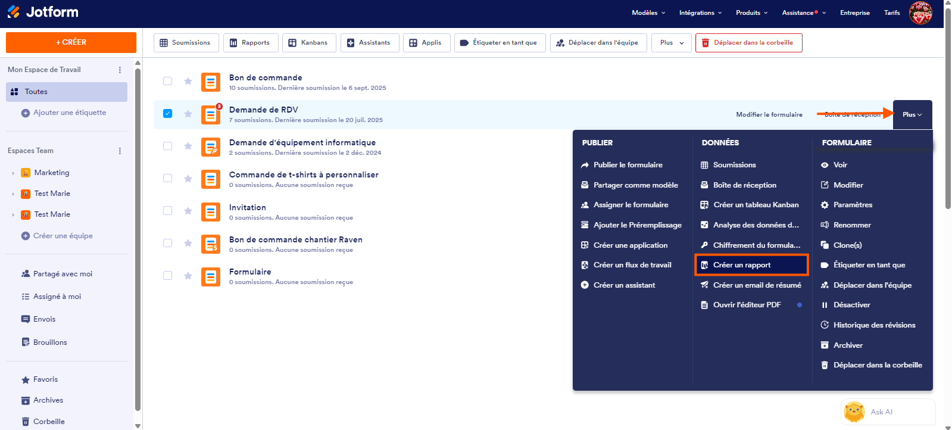
Task: Open the Modèles dropdown in header
Action: click(648, 13)
